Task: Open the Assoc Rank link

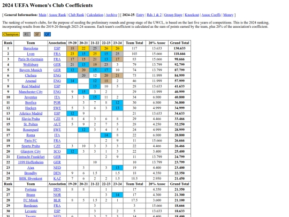Action: click(57, 15)
